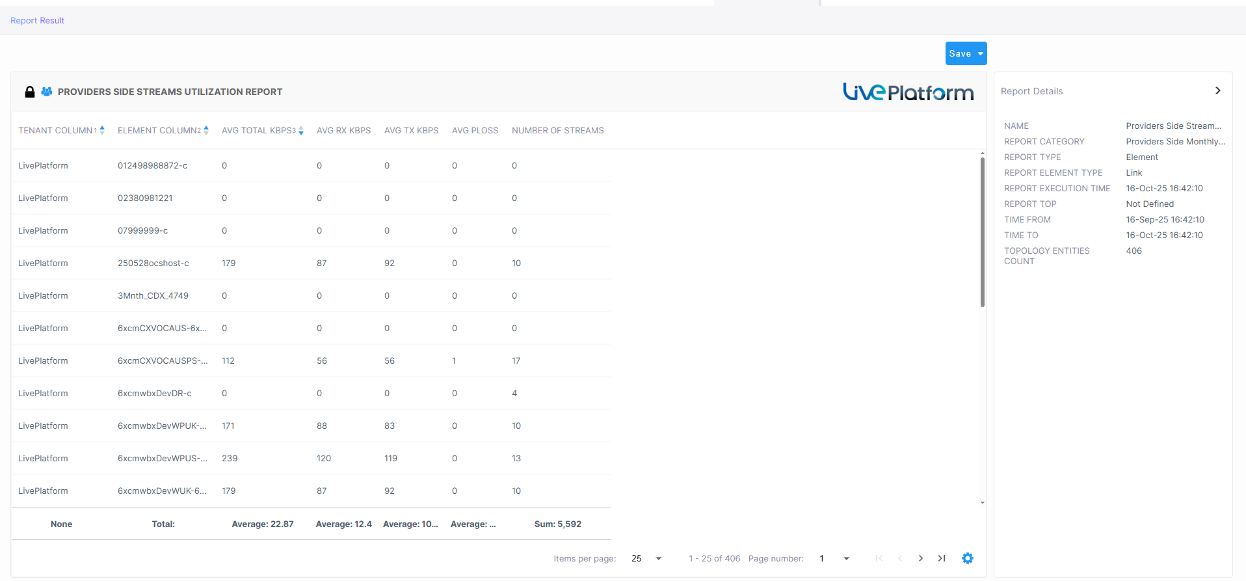The width and height of the screenshot is (1246, 581).
Task: Click the AVG RX KBPS column header
Action: (343, 131)
